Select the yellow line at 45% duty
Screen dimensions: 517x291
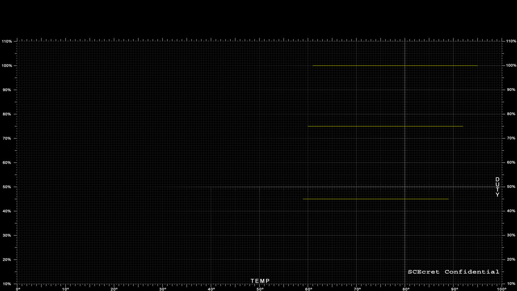click(x=376, y=199)
